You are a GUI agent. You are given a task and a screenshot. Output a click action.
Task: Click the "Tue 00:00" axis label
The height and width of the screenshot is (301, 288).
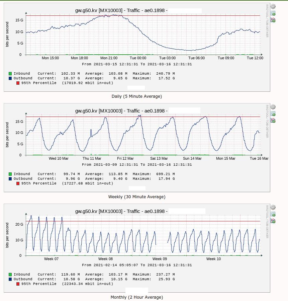pyautogui.click(x=138, y=58)
